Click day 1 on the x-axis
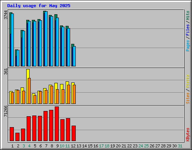This screenshot has width=192, height=150. pos(12,146)
